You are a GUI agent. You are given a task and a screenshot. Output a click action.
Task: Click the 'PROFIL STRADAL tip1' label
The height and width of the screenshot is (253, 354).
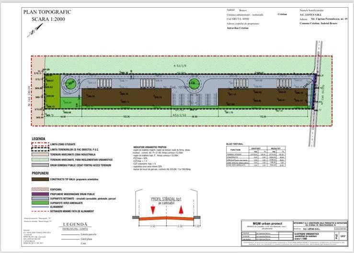tap(166, 199)
